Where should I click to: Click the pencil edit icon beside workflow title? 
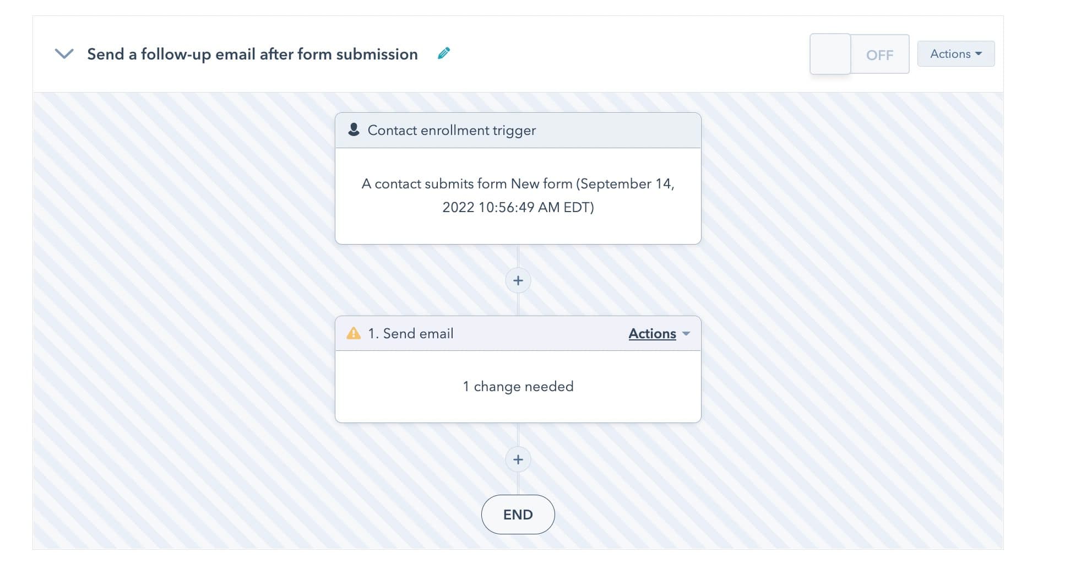444,53
